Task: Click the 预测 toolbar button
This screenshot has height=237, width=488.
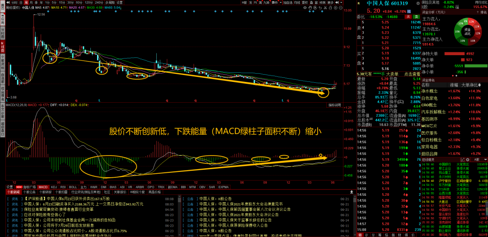Action: click(x=322, y=3)
